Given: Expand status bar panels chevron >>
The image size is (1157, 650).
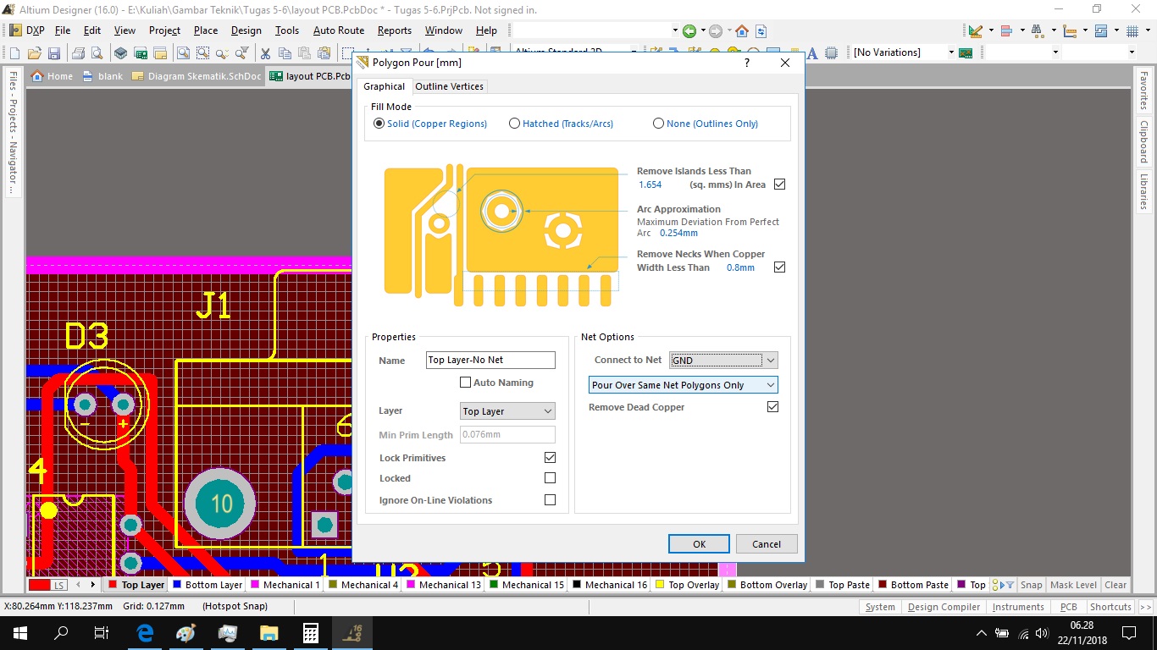Looking at the screenshot, I should click(1145, 607).
